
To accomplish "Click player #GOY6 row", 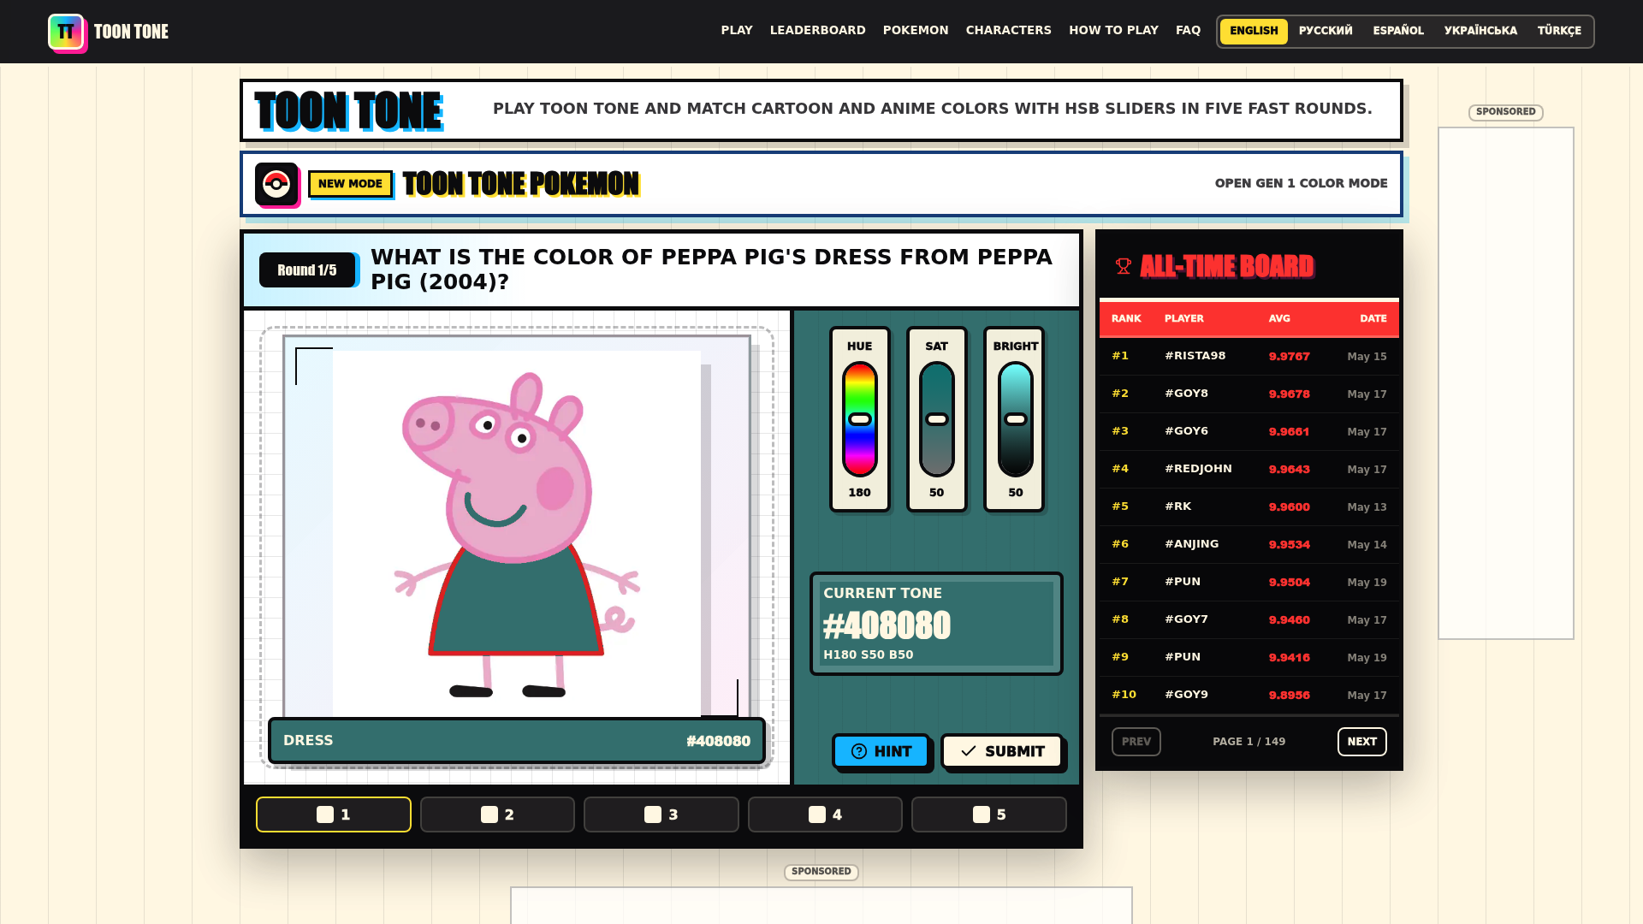I will (x=1249, y=431).
